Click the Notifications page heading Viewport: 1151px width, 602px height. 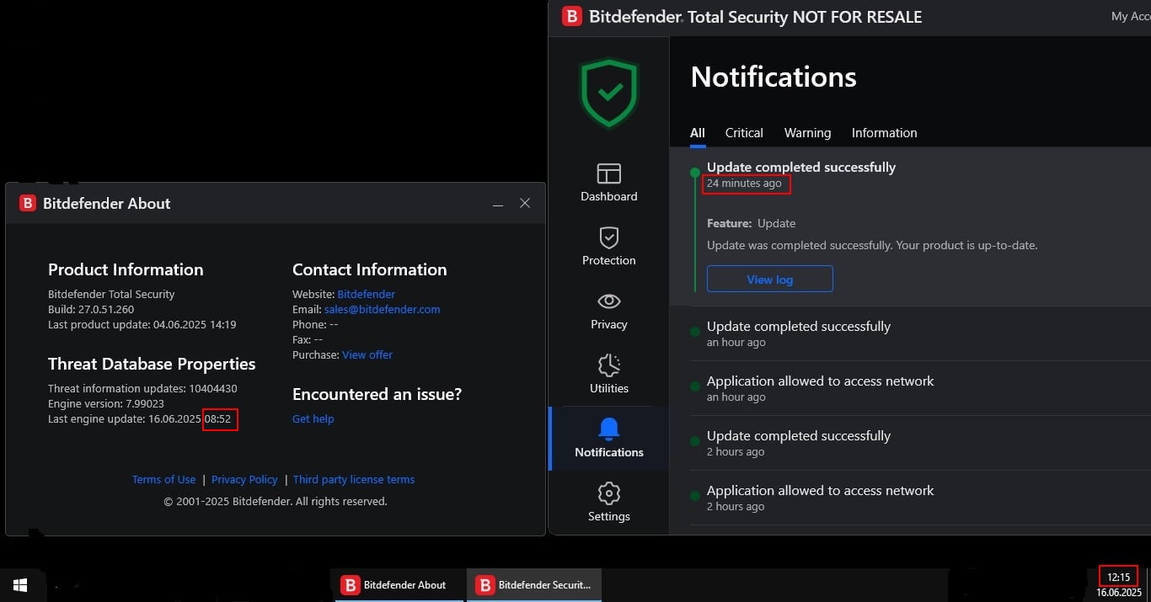(774, 77)
